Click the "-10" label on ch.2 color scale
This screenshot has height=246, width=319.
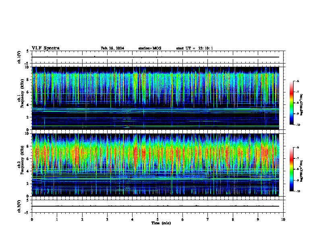(x=298, y=191)
